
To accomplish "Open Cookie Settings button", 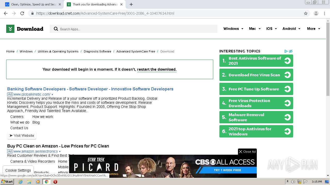I will (x=18, y=170).
